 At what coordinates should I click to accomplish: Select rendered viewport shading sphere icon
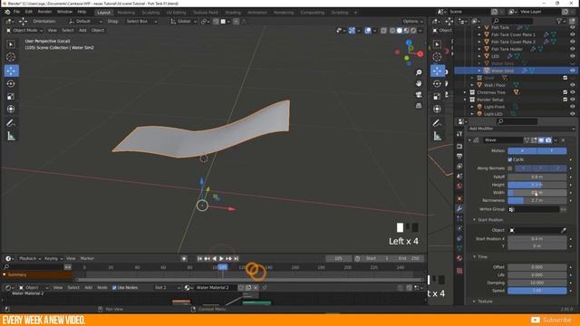click(x=413, y=30)
